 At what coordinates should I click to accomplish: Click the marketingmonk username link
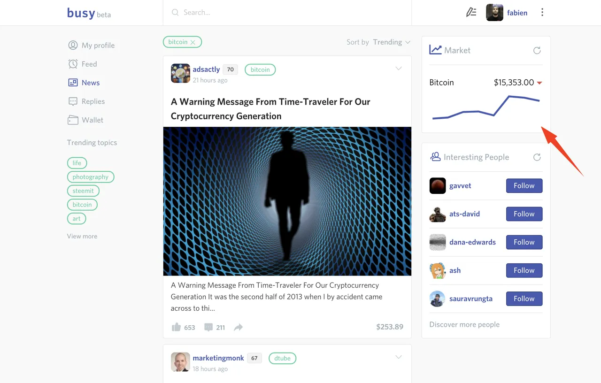(218, 358)
